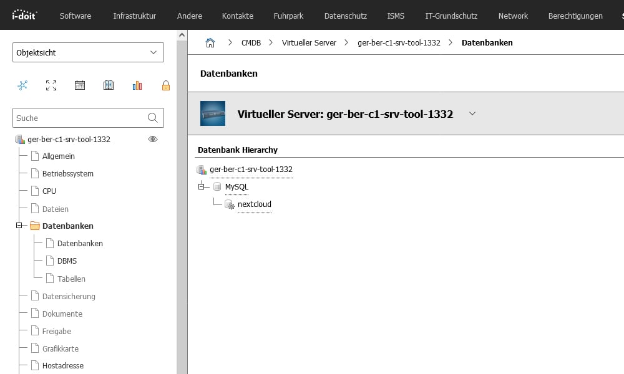This screenshot has height=374, width=624.
Task: Open the Allgemein category
Action: (x=59, y=156)
